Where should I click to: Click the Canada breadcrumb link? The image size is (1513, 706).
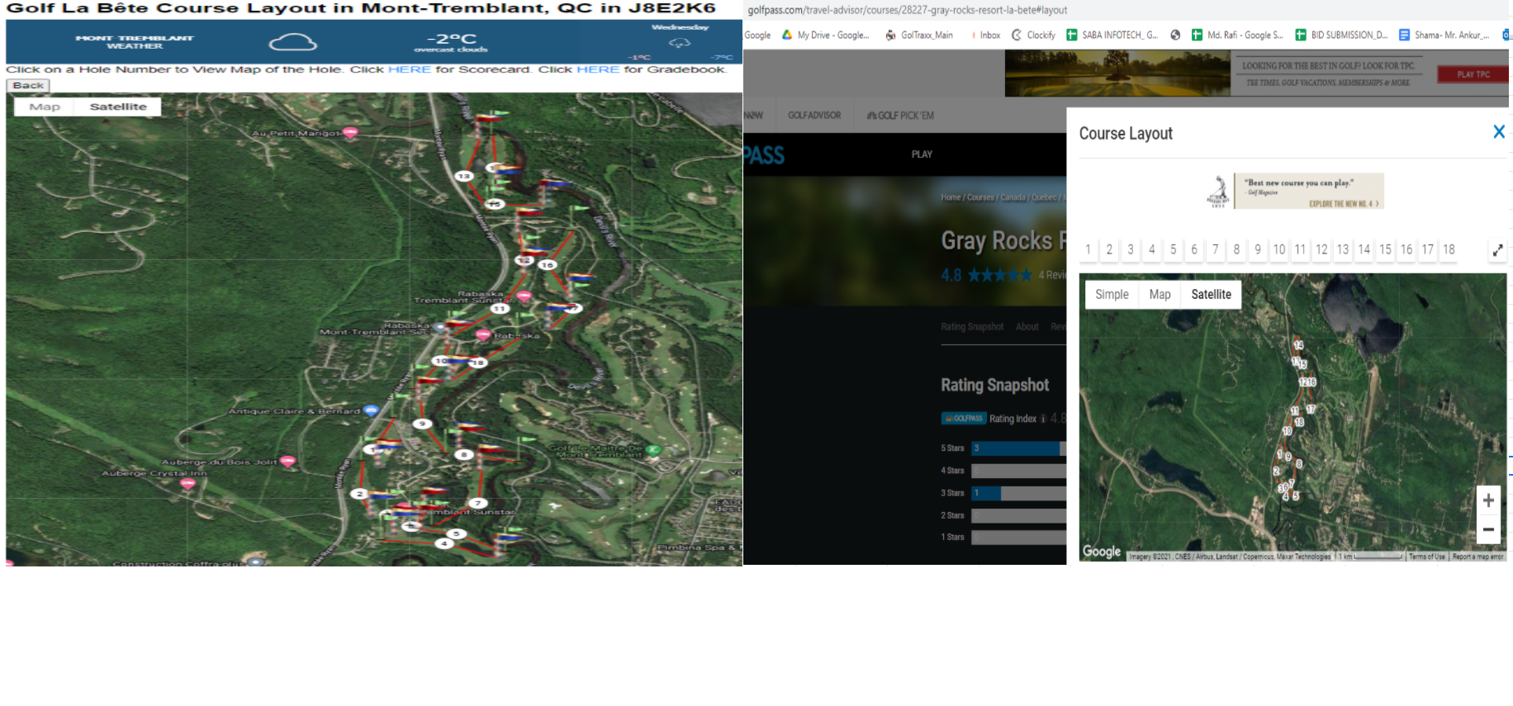click(1013, 197)
